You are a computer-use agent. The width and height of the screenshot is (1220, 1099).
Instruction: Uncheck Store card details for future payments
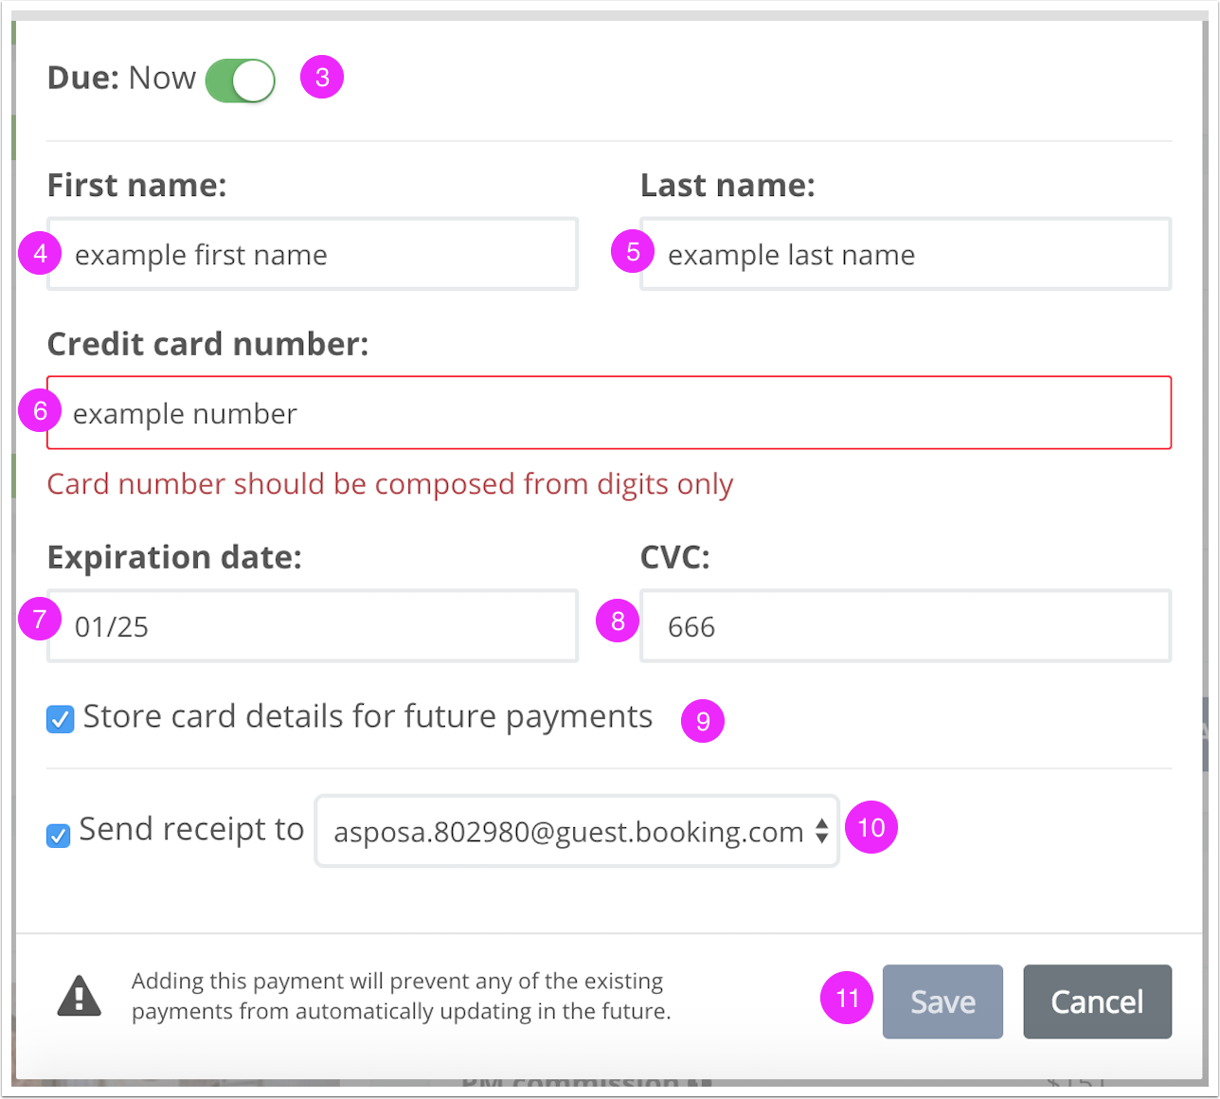61,719
